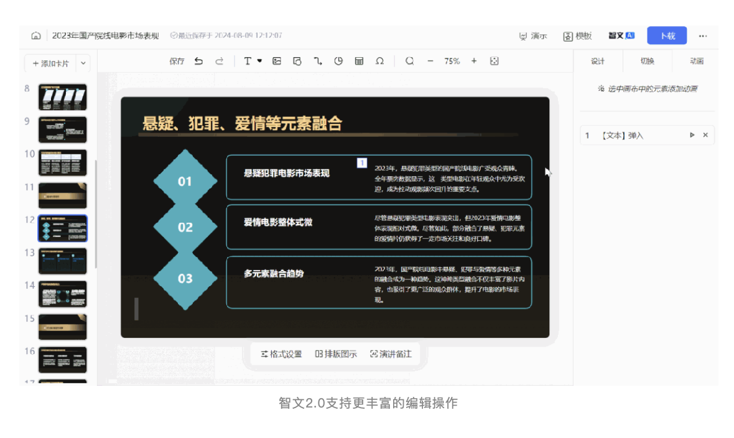Click the paragraph under 多元素融合趋势 box
The width and height of the screenshot is (734, 438).
[449, 284]
